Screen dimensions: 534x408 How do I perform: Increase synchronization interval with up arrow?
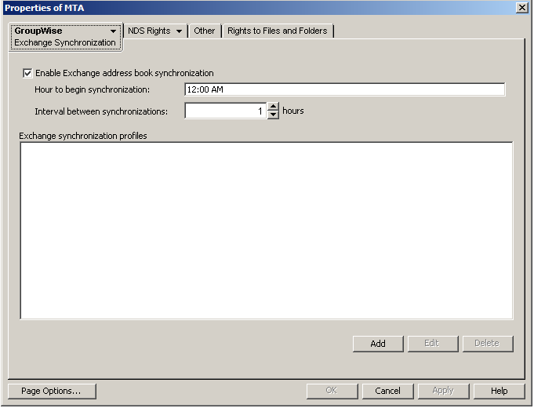(x=273, y=107)
